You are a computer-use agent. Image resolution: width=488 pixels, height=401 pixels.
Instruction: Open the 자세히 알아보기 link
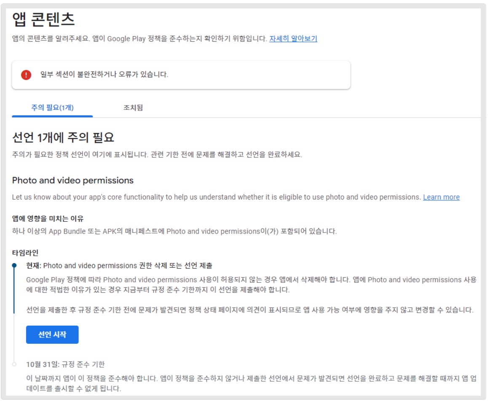pyautogui.click(x=293, y=39)
